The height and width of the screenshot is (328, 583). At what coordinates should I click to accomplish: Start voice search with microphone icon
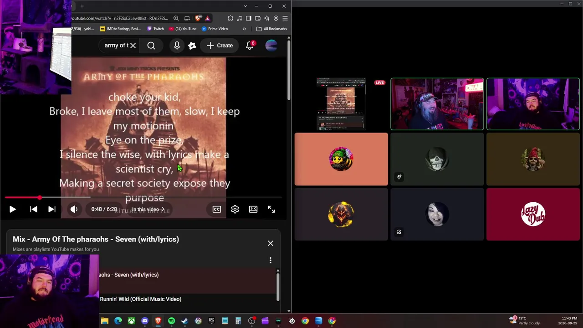point(177,46)
